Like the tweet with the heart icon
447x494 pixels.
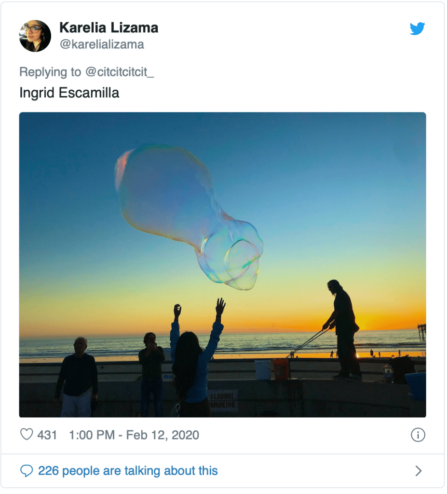27,435
